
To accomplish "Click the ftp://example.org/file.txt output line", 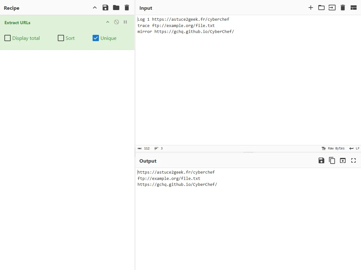I will [169, 178].
